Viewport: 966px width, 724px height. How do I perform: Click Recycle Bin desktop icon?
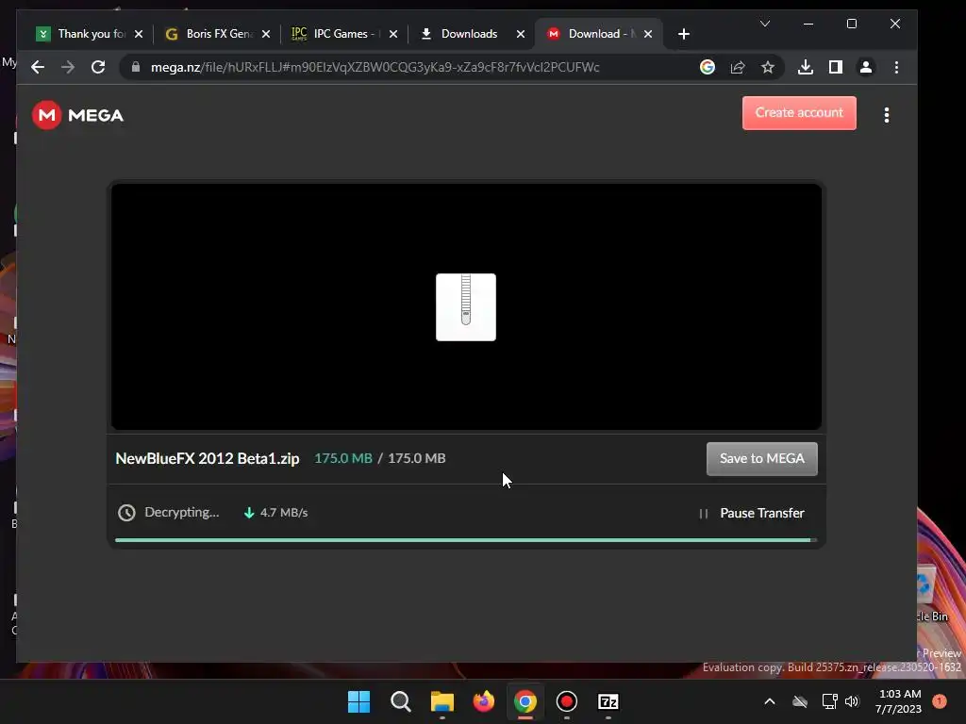[931, 594]
